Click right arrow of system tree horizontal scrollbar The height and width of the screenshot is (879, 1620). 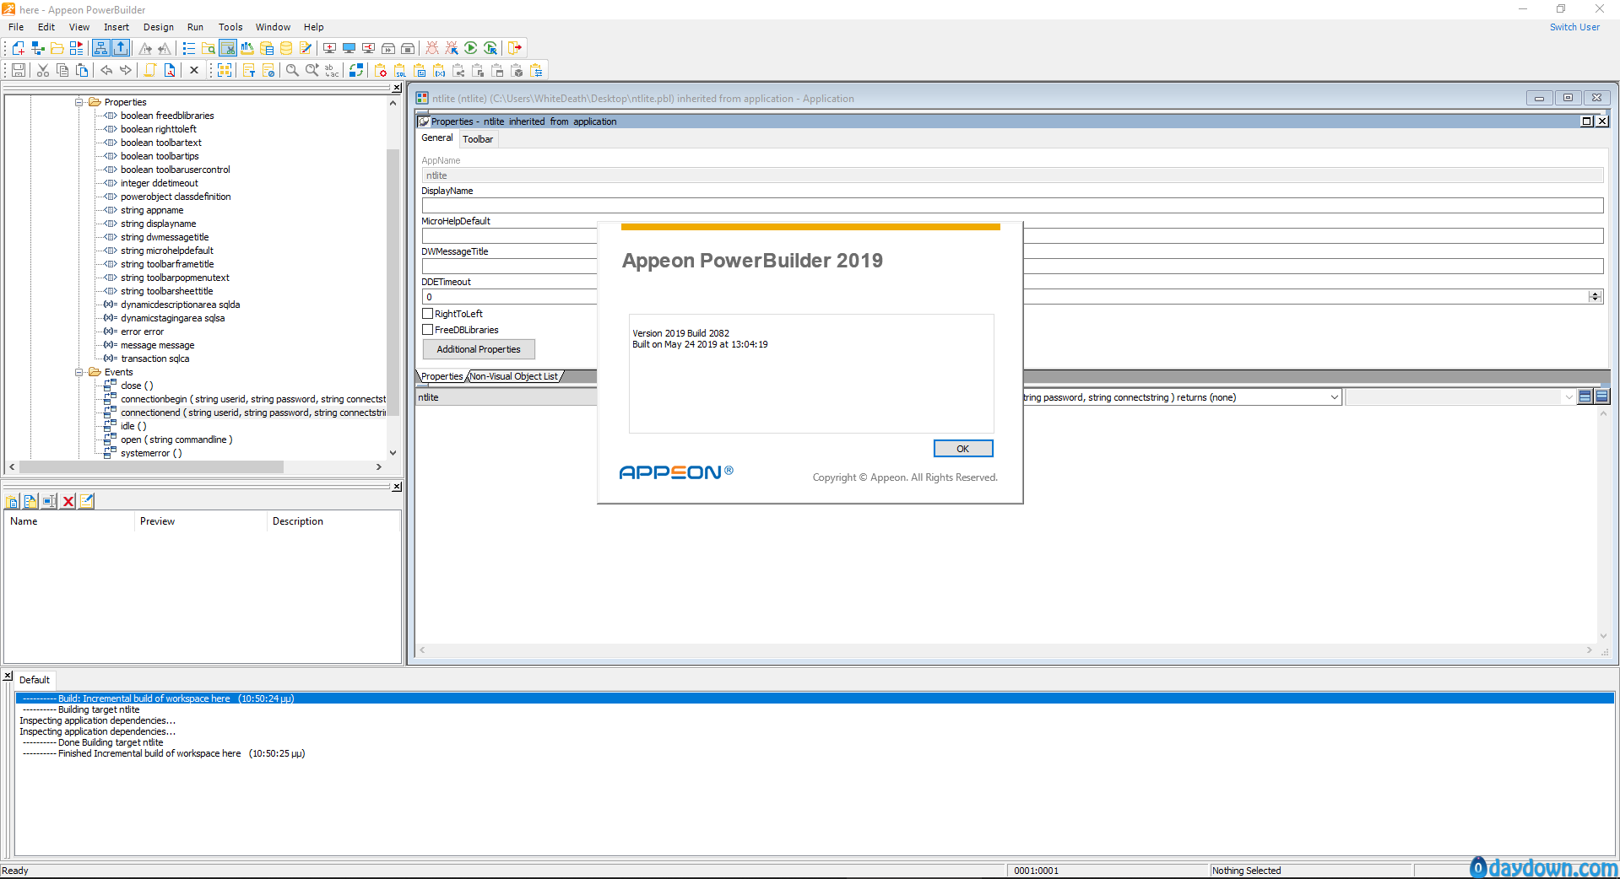pos(378,466)
